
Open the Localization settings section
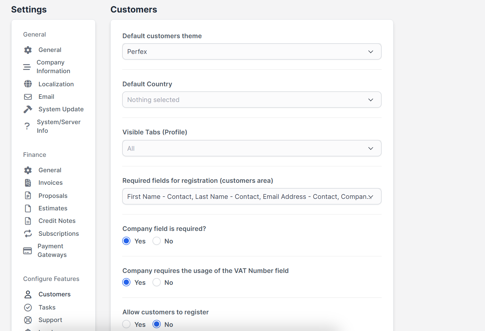[56, 84]
